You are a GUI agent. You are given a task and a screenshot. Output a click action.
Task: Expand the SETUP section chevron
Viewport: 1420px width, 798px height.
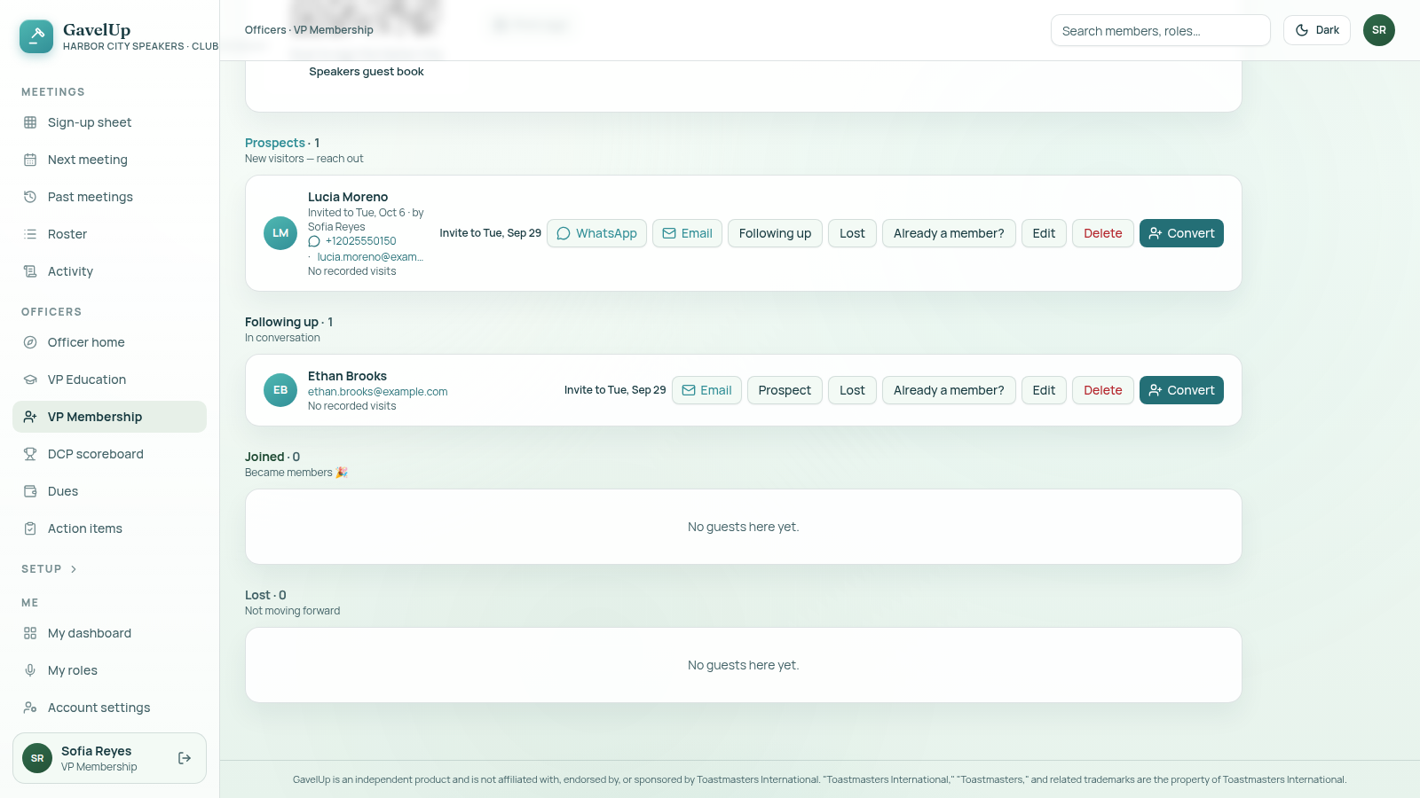coord(74,569)
